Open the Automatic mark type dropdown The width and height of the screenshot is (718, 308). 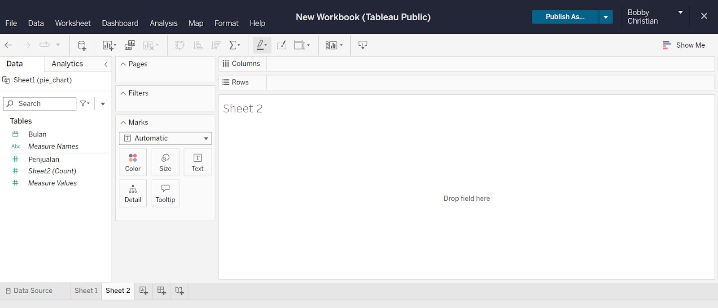pyautogui.click(x=165, y=138)
